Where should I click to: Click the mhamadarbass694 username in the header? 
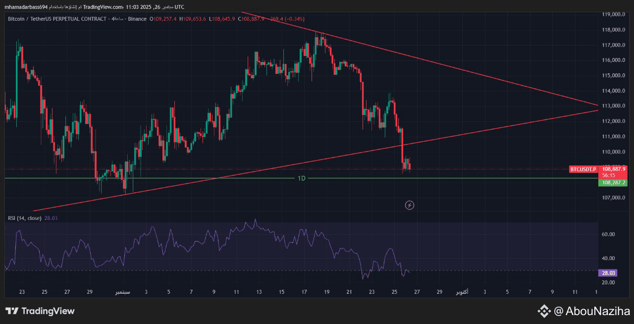click(26, 7)
